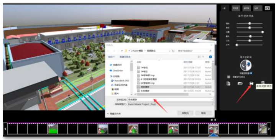The width and height of the screenshot is (279, 140).
Task: Click the magnifier icon in search box
Action: [210, 51]
